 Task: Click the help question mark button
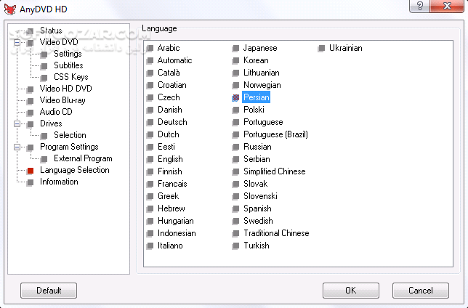[419, 7]
